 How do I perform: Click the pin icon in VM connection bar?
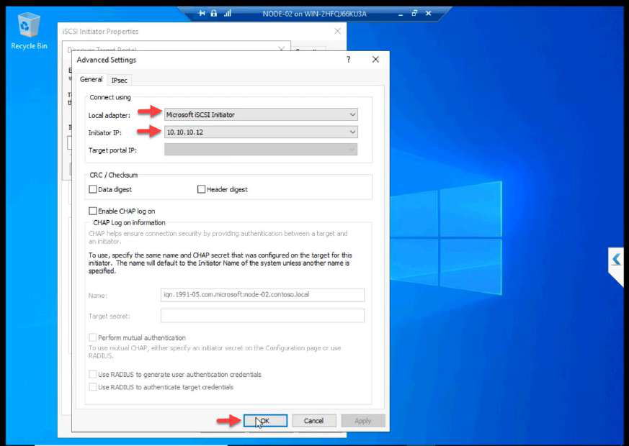point(202,13)
